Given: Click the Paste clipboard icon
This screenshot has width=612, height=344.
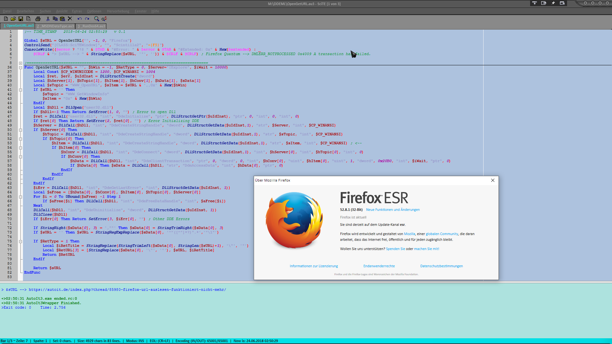Looking at the screenshot, I should (x=62, y=19).
